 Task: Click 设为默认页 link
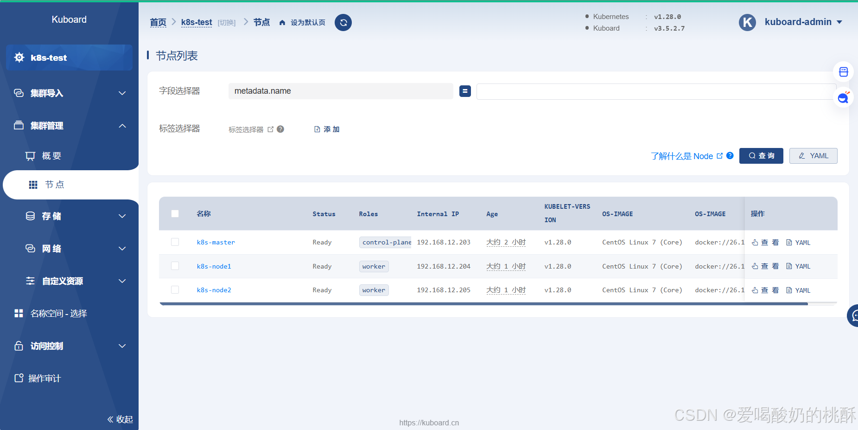point(308,23)
